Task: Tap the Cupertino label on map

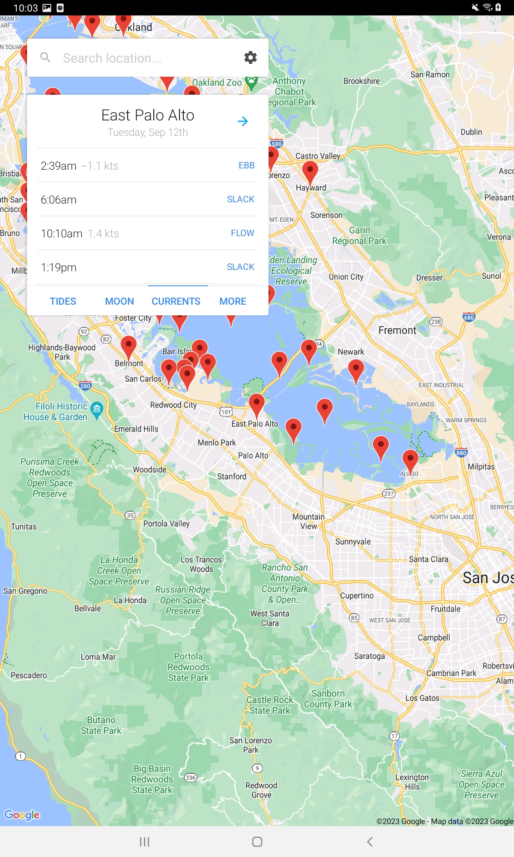Action: click(x=357, y=596)
